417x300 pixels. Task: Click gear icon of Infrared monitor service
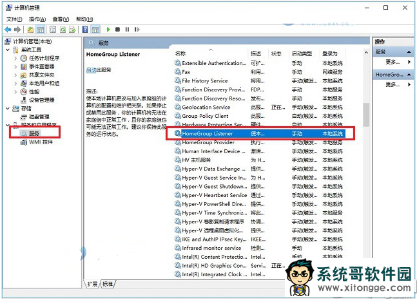coord(178,248)
